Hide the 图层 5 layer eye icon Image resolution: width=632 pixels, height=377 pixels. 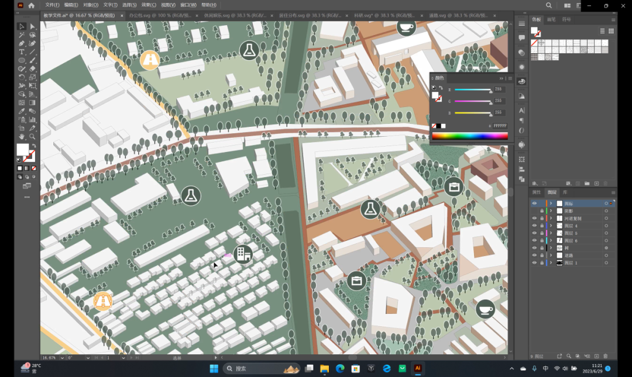click(x=534, y=233)
